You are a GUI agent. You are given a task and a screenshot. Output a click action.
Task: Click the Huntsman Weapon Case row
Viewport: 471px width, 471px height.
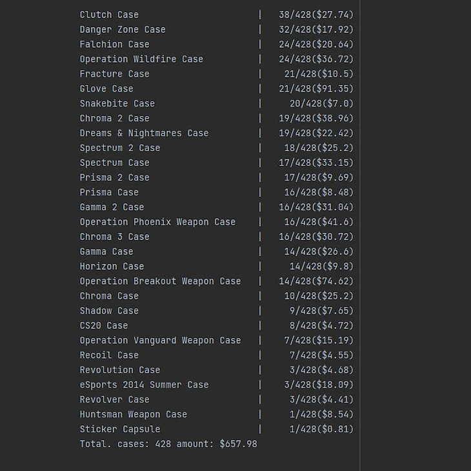point(133,415)
